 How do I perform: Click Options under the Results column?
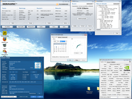tap(65, 23)
